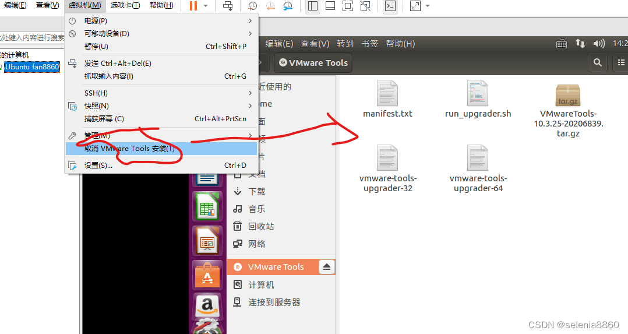The height and width of the screenshot is (334, 628).
Task: Click the network indicator in Ubuntu panel
Action: pyautogui.click(x=580, y=43)
